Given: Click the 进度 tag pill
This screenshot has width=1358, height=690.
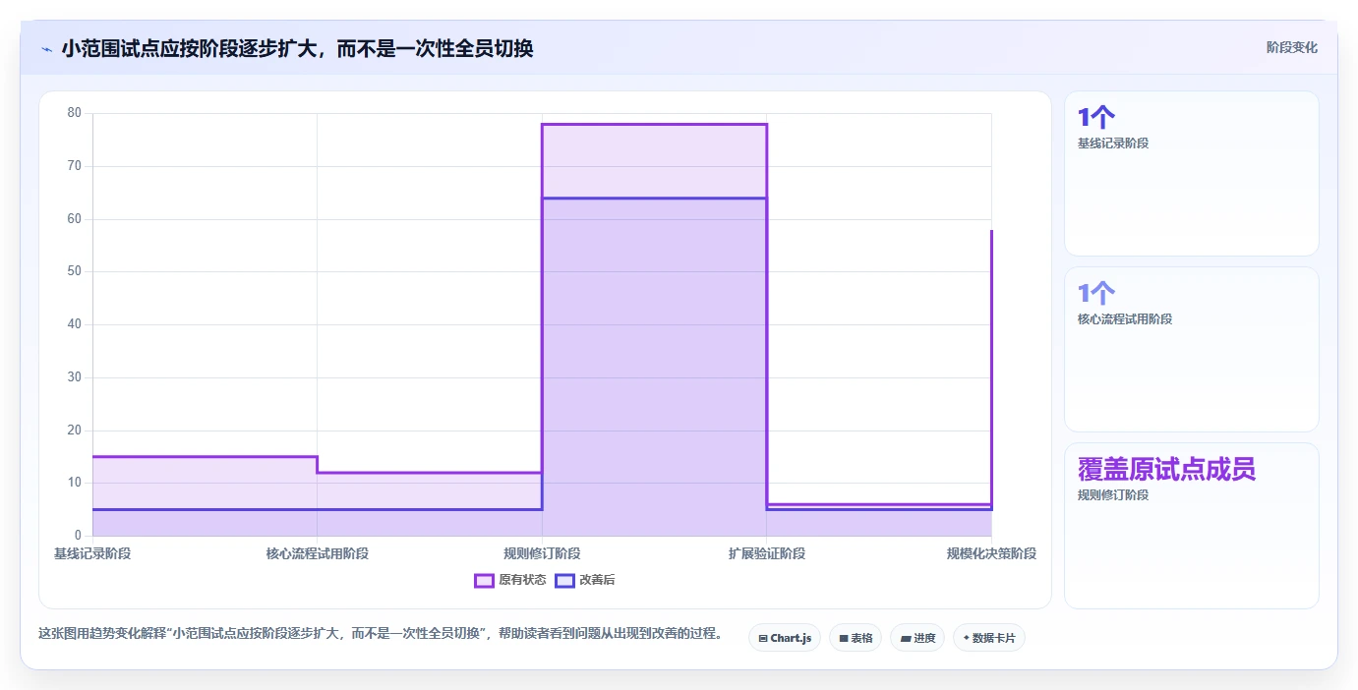Looking at the screenshot, I should click(917, 638).
